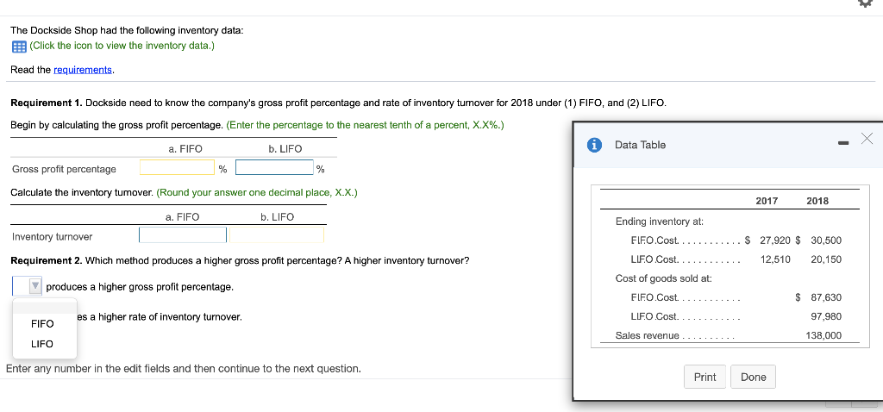Select the 20,150 LIFO ending inventory value
This screenshot has height=412, width=883.
point(826,259)
